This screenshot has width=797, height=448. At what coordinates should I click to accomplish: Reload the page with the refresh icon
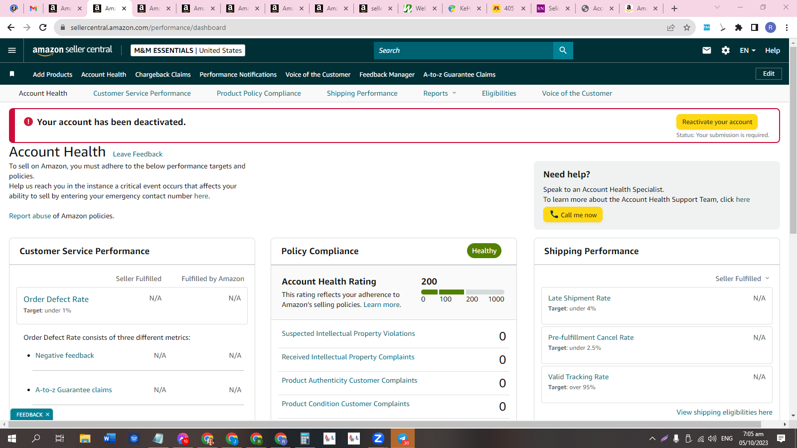(43, 27)
